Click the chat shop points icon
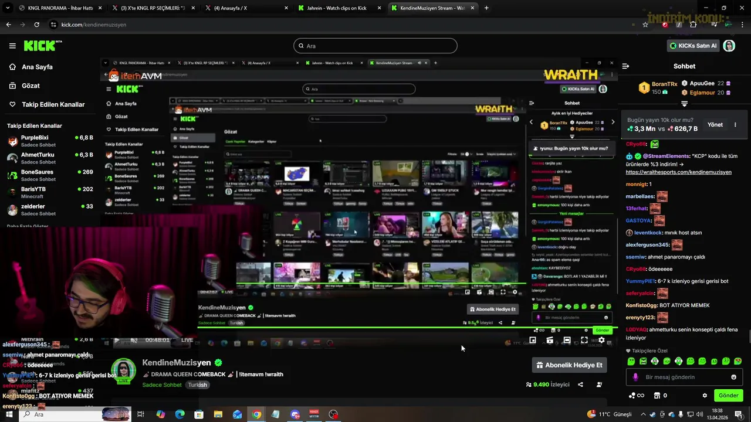Screen dimensions: 751x422 click(x=657, y=396)
